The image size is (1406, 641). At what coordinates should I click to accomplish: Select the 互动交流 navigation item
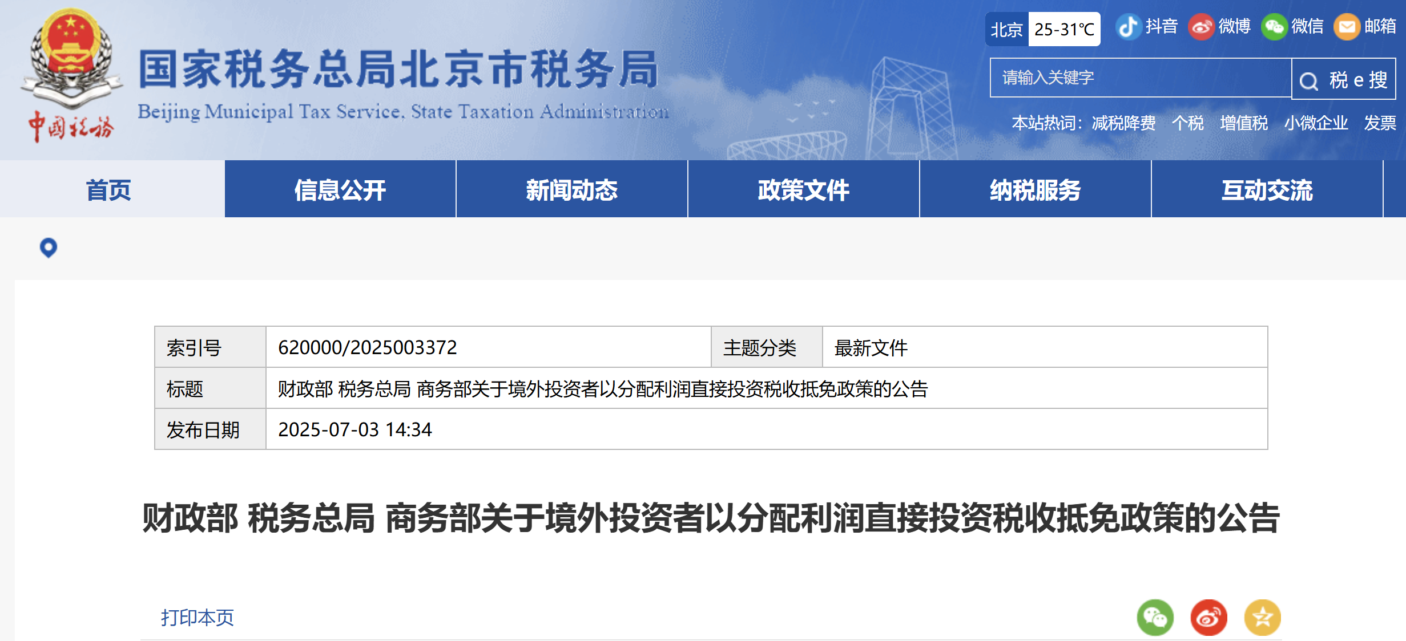pos(1267,190)
